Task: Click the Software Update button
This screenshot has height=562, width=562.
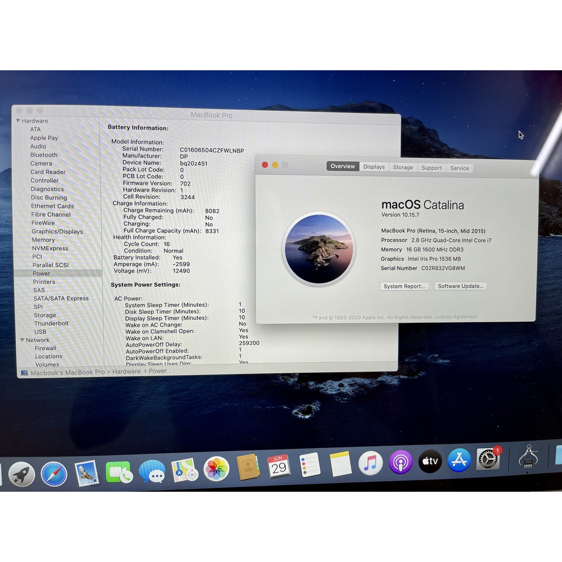Action: click(x=460, y=286)
